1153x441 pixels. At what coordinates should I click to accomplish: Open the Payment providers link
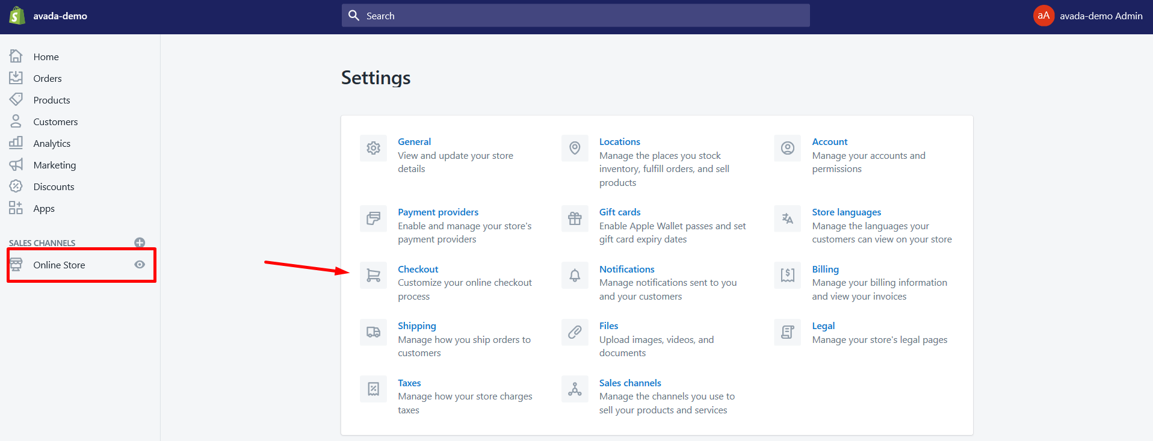[437, 212]
